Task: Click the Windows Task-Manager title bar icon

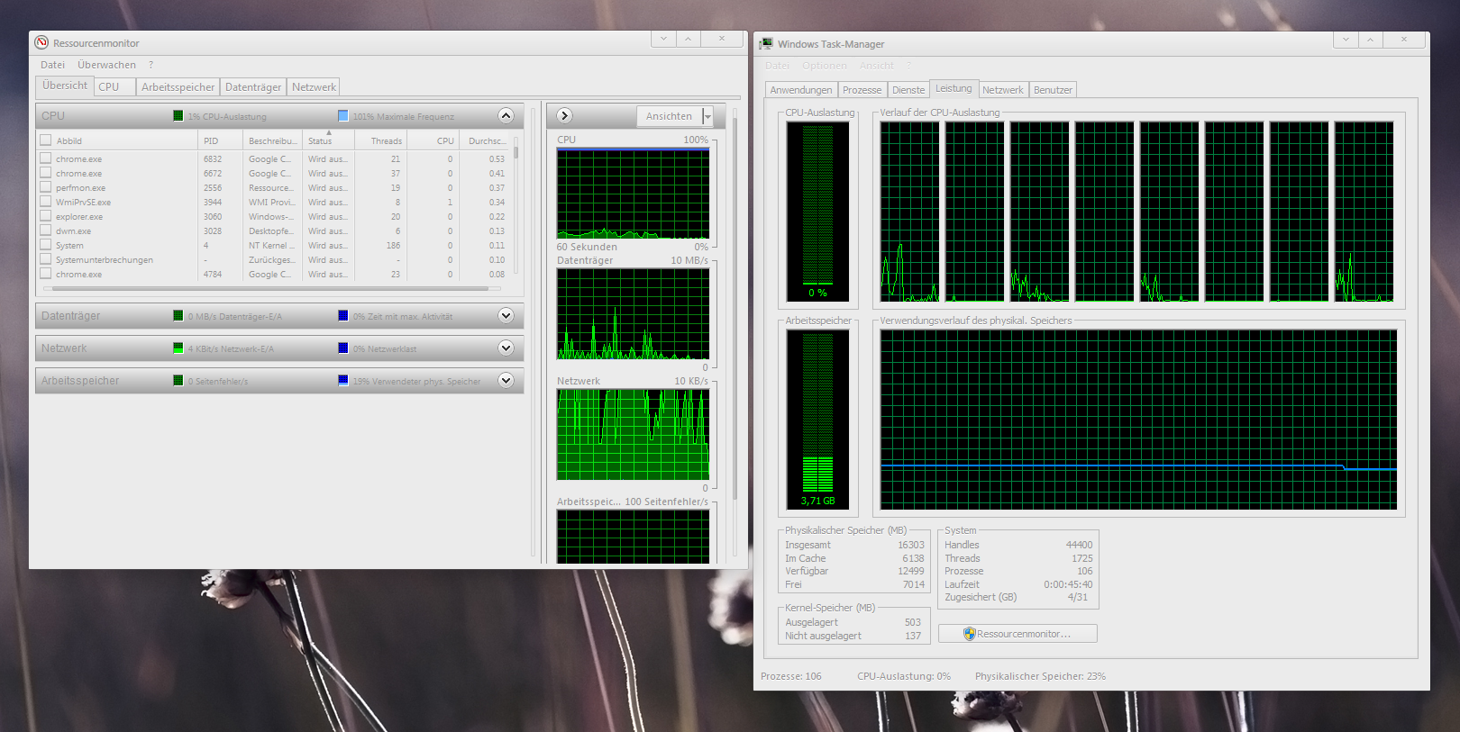Action: (766, 43)
